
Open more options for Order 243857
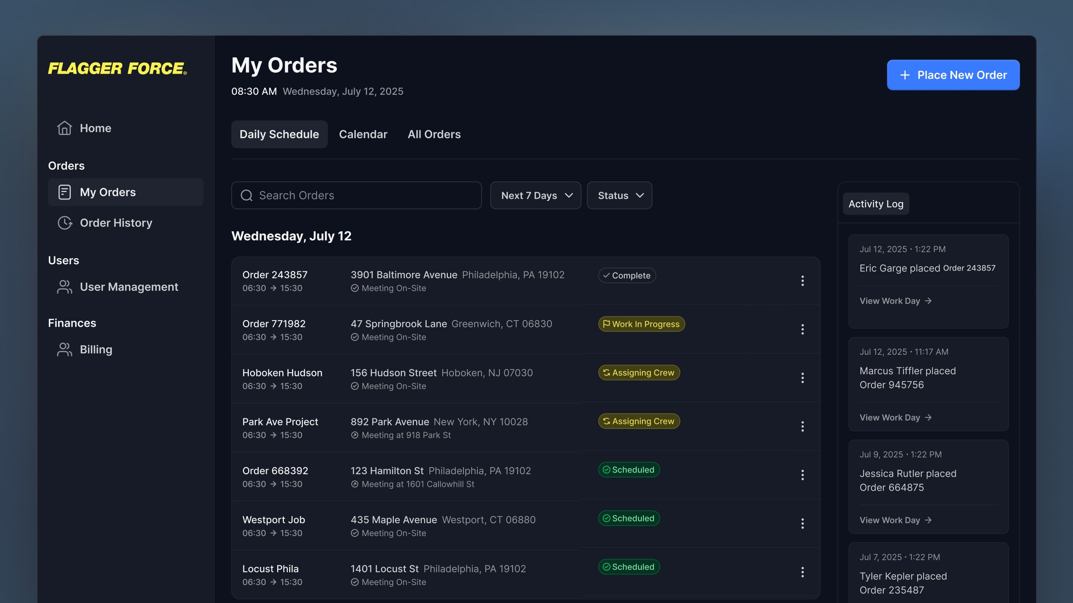pyautogui.click(x=802, y=281)
